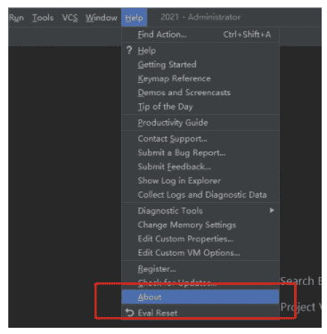The height and width of the screenshot is (334, 327).
Task: Open the Window menu
Action: coord(102,18)
